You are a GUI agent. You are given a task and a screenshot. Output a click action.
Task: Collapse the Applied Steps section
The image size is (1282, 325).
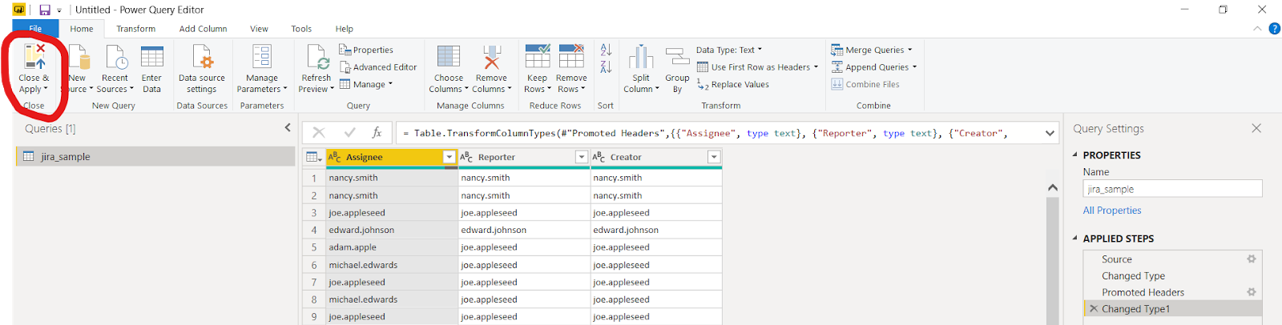tap(1075, 239)
